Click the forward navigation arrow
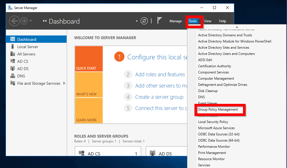 pyautogui.click(x=24, y=21)
